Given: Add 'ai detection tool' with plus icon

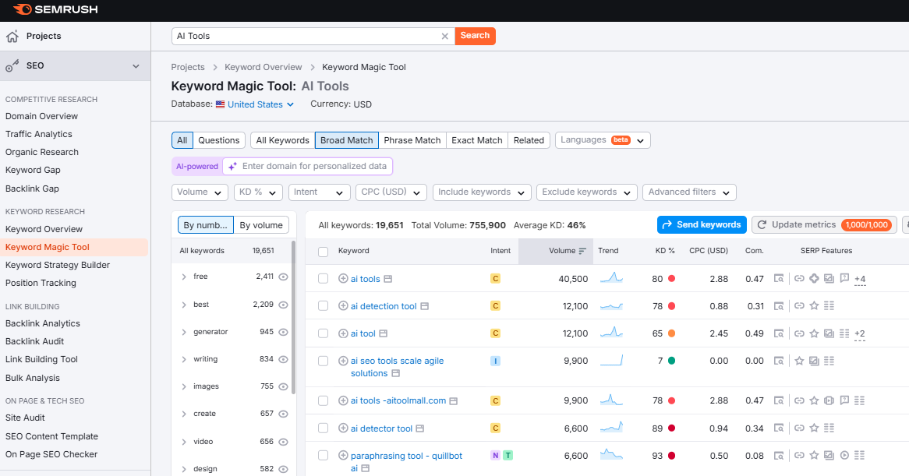Looking at the screenshot, I should (343, 305).
